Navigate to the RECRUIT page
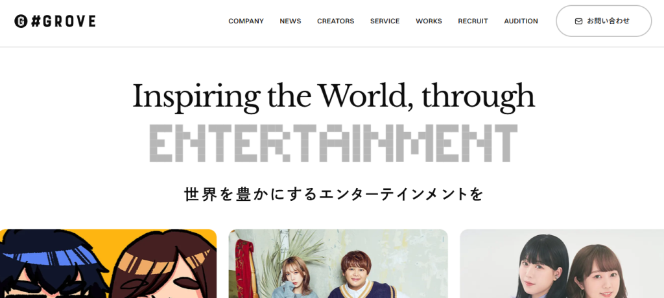This screenshot has width=664, height=298. click(473, 21)
